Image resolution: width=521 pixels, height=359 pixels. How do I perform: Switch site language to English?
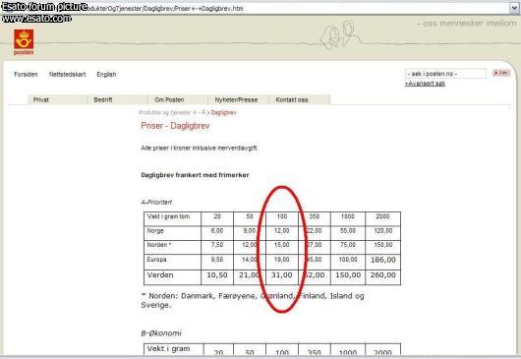pos(106,75)
